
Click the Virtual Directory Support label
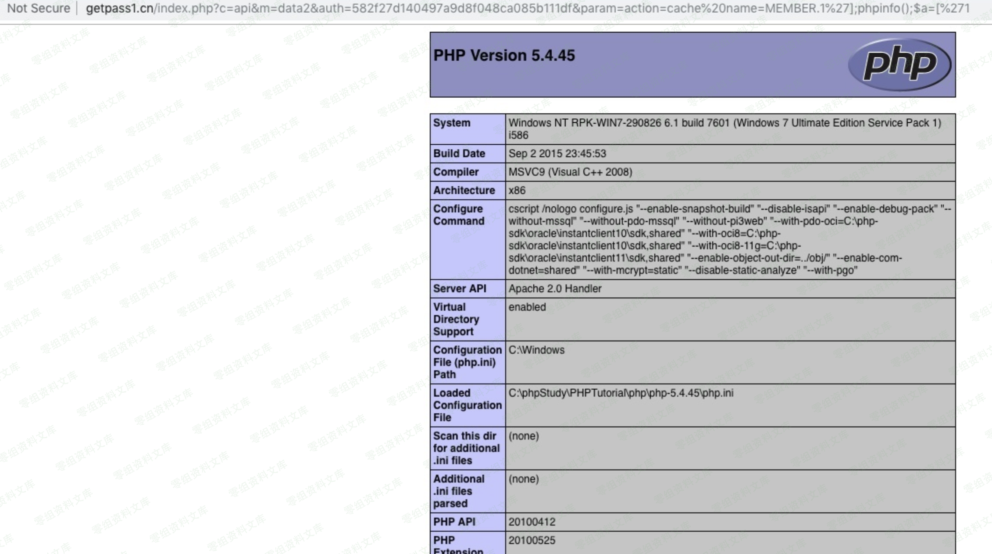456,319
